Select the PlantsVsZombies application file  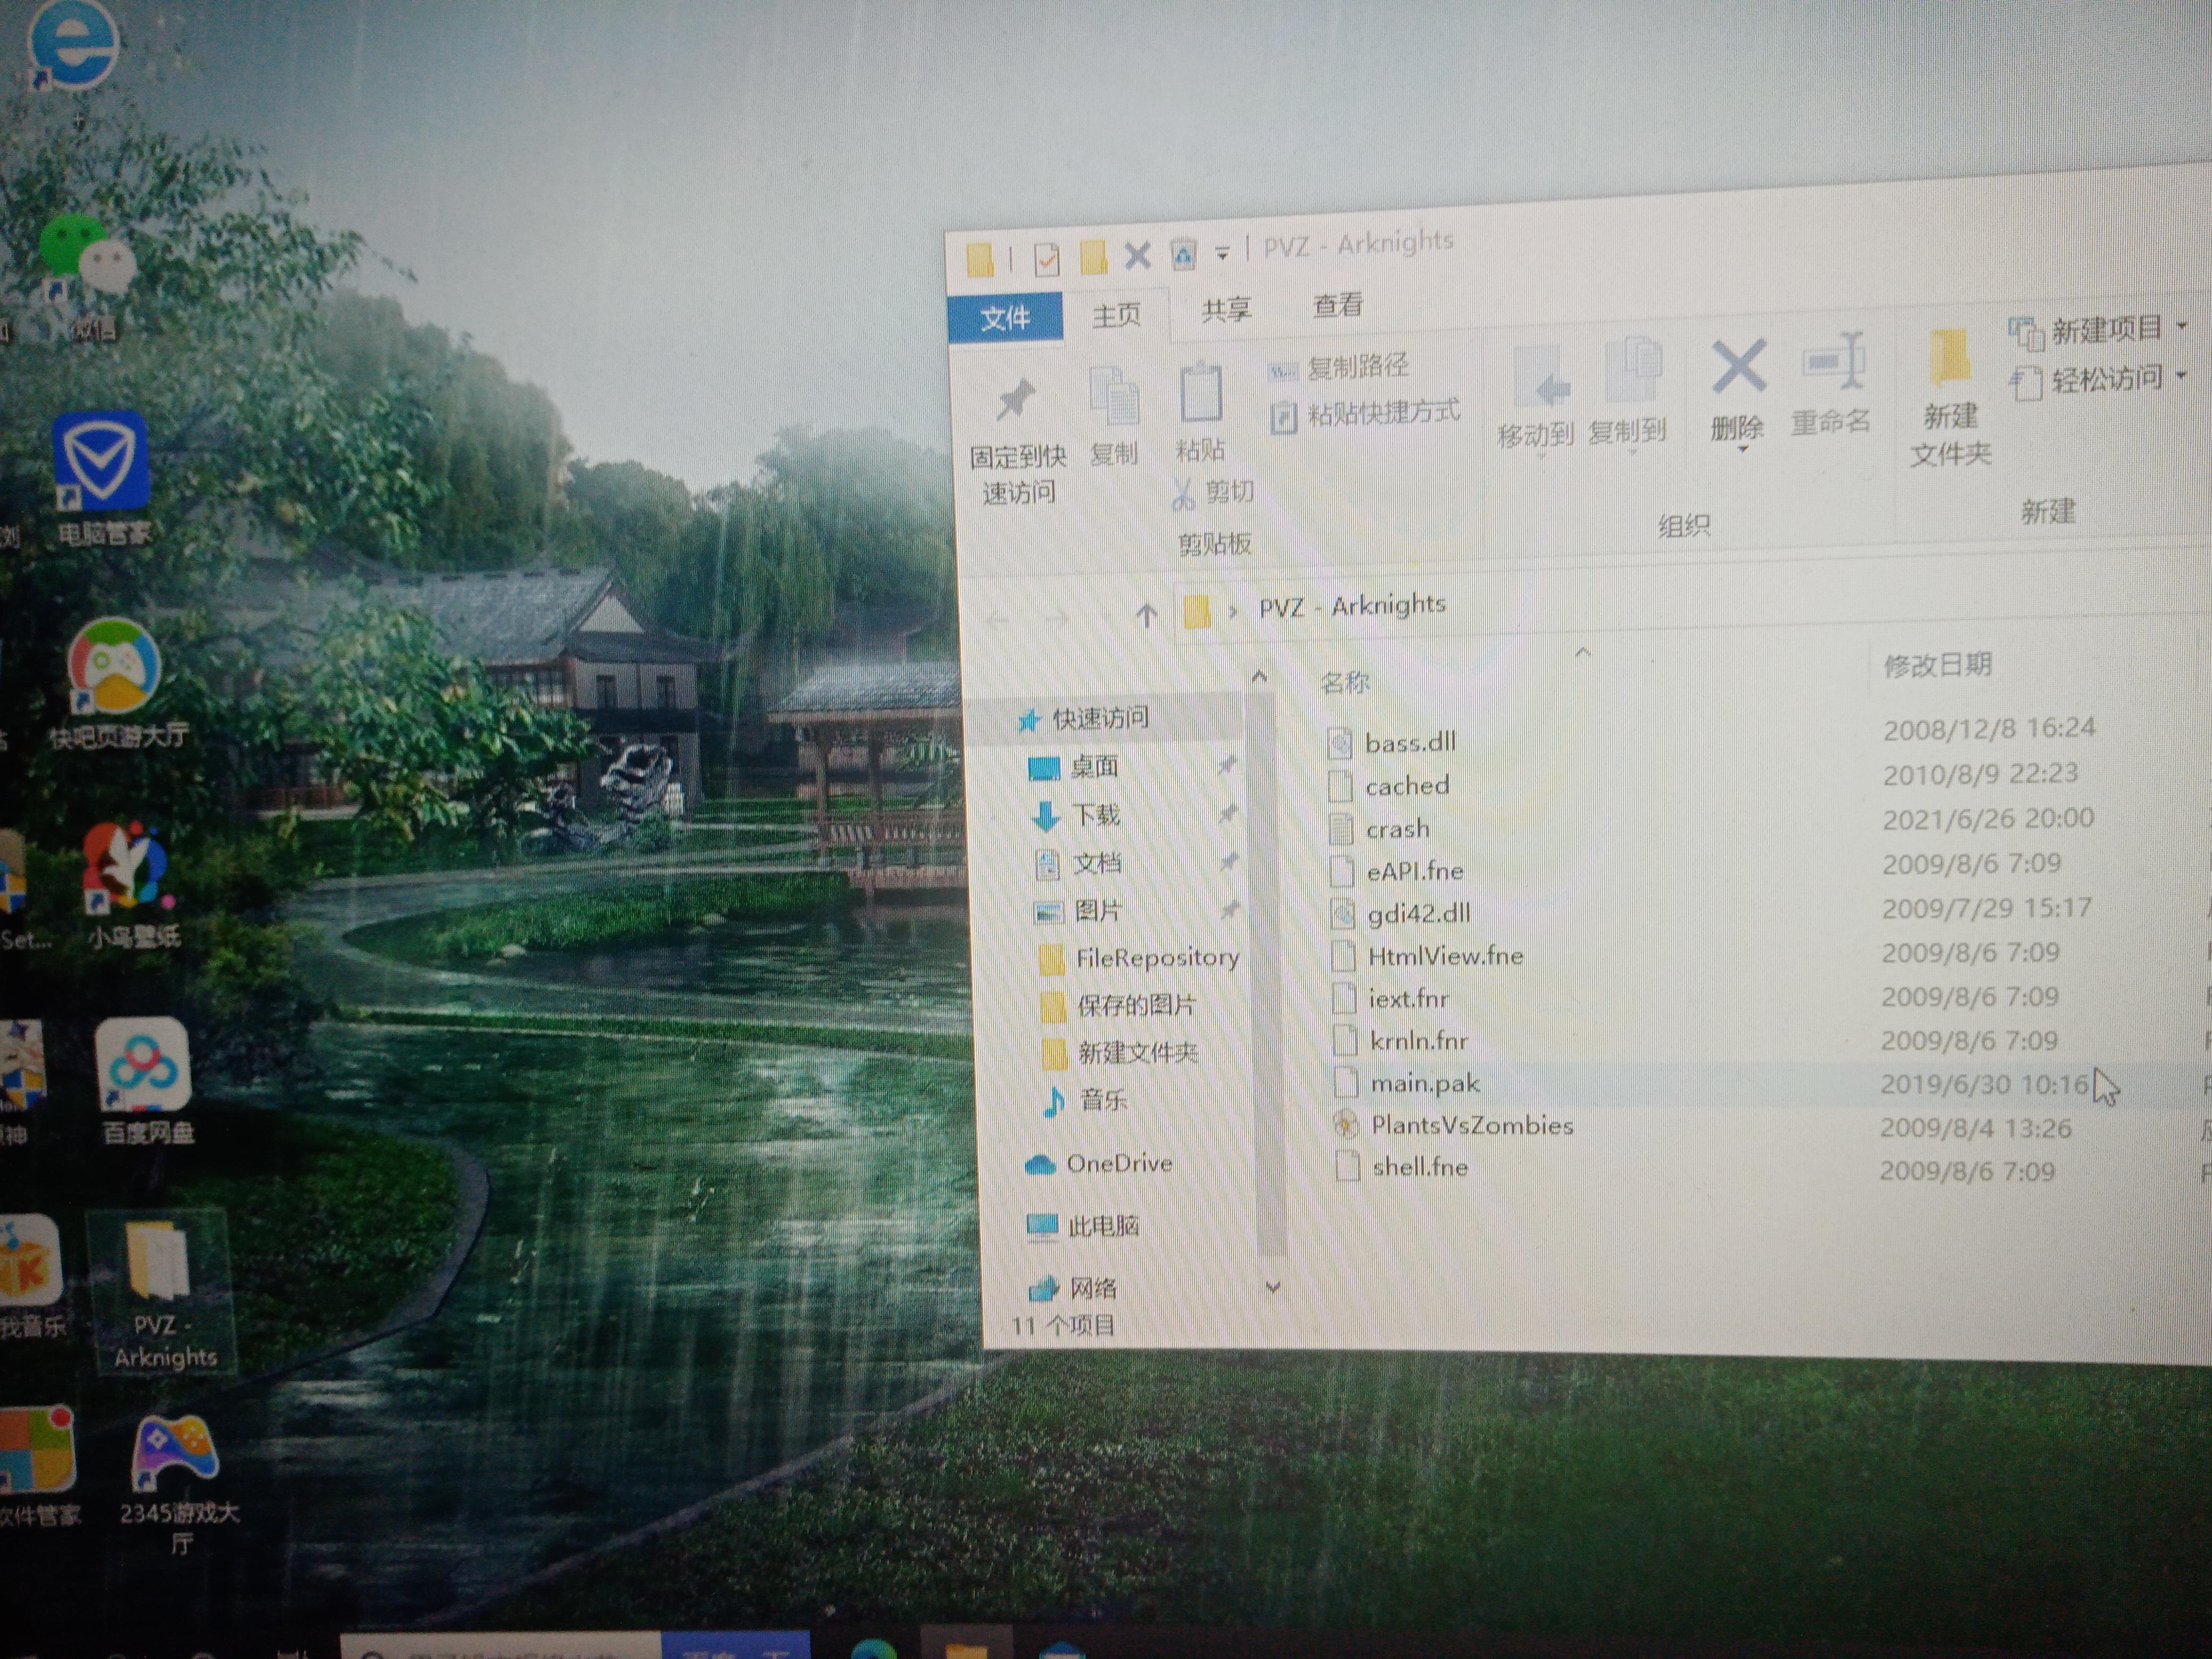click(x=1454, y=1125)
